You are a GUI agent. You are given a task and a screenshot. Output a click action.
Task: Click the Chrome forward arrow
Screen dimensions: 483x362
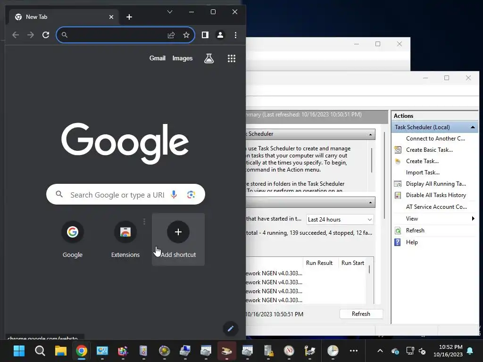pos(31,35)
